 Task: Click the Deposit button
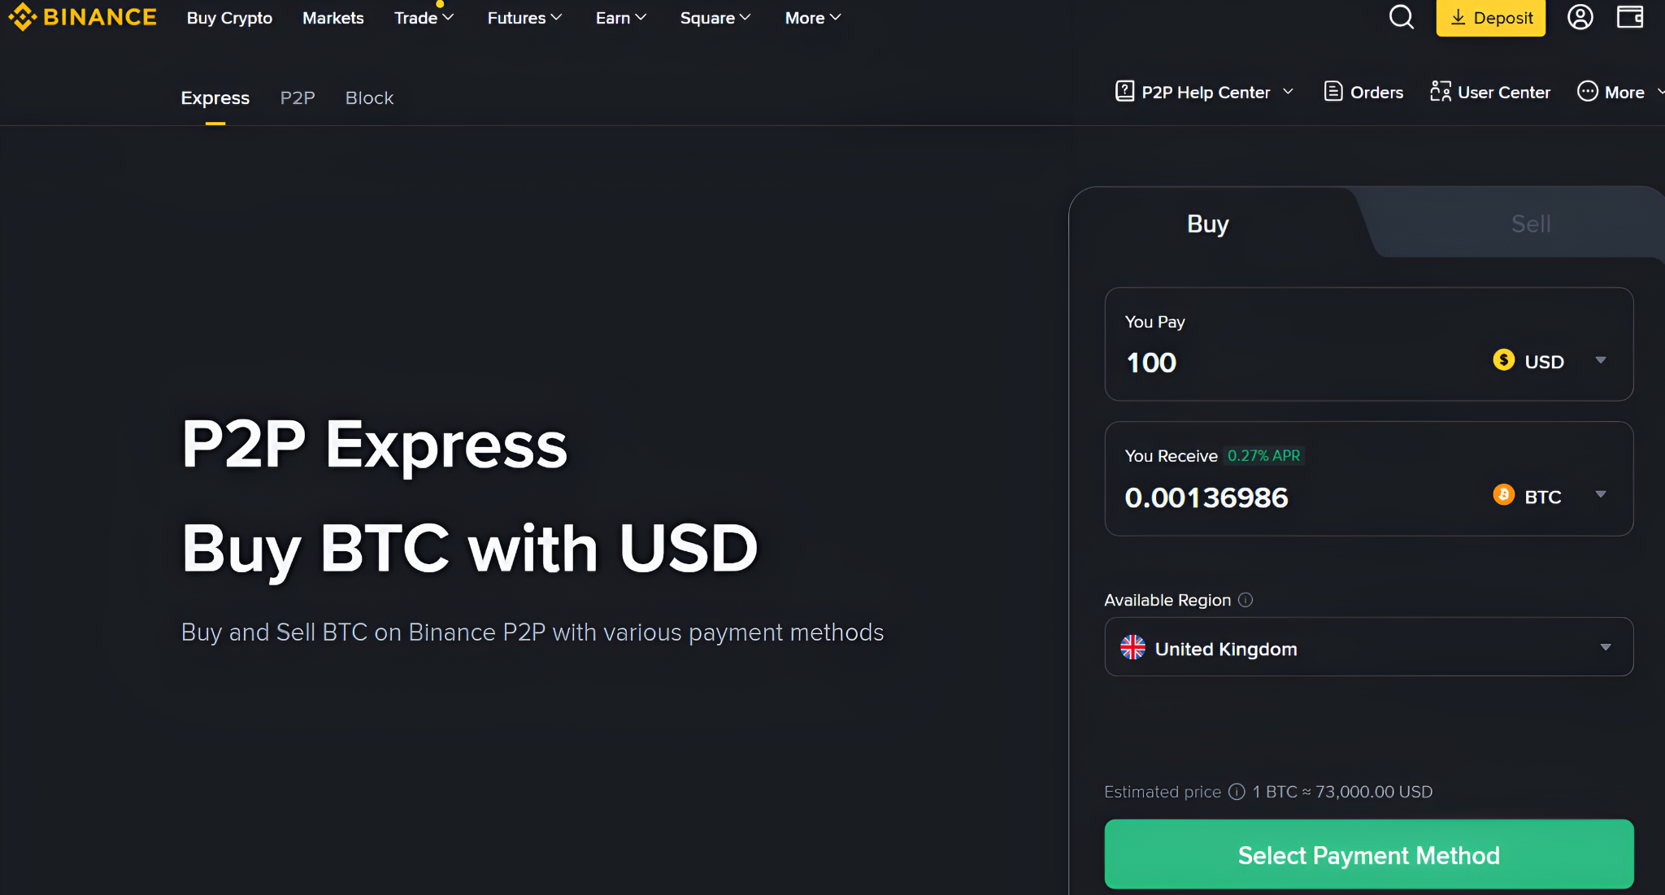(x=1490, y=17)
